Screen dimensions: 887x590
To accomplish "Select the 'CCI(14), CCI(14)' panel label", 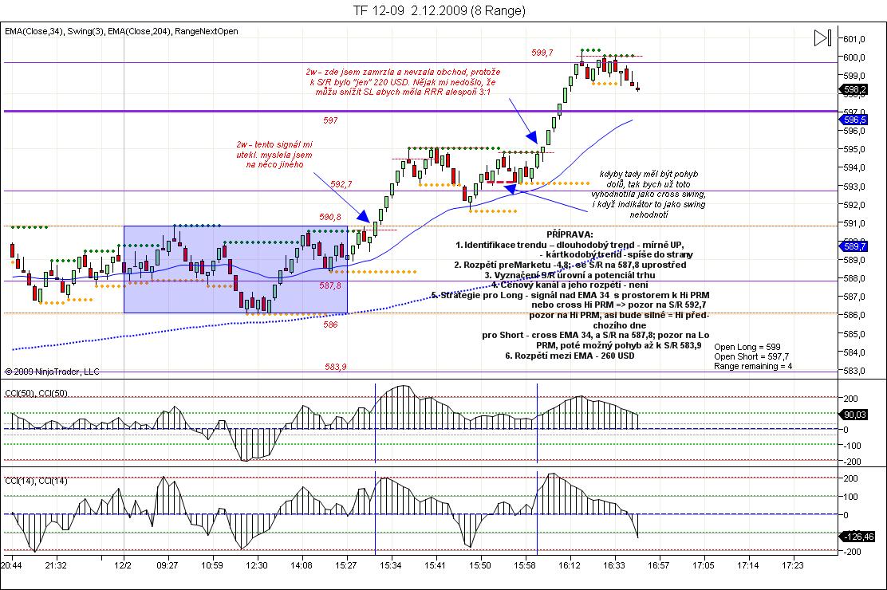I will click(36, 481).
